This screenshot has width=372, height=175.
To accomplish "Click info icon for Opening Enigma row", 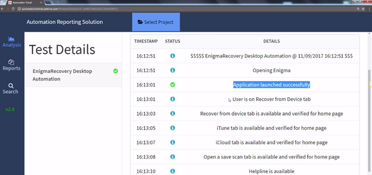I will point(173,70).
